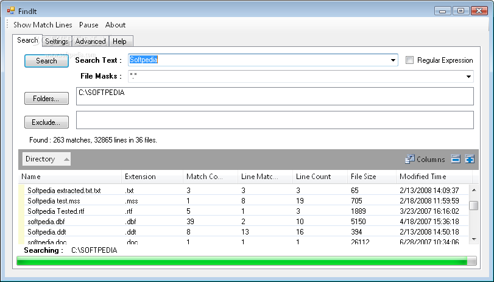Click file size 5150 cell

[x=358, y=222]
